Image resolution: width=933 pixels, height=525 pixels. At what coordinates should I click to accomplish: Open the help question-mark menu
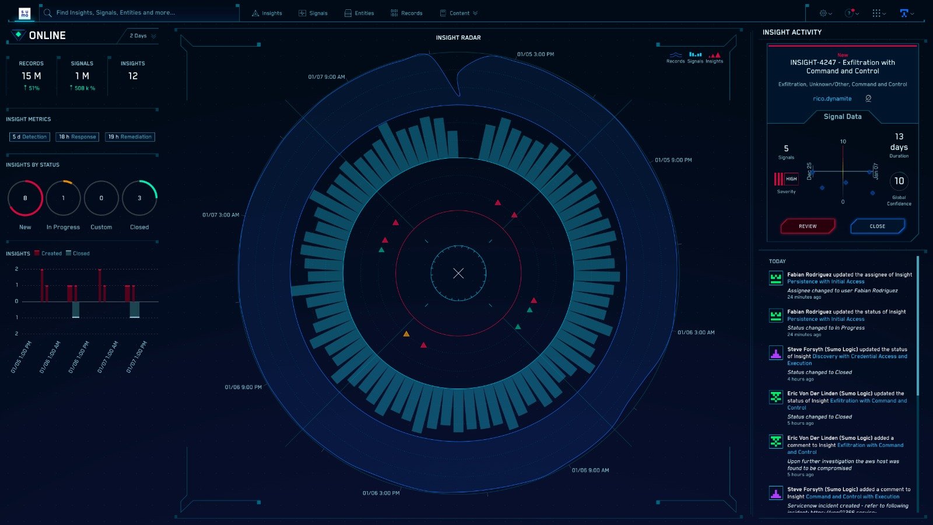(851, 13)
